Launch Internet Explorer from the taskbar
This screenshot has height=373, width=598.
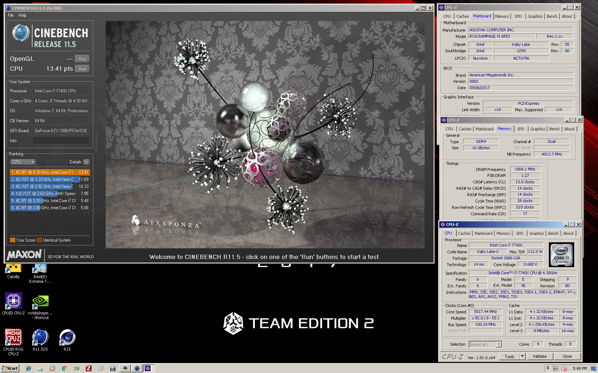28,368
